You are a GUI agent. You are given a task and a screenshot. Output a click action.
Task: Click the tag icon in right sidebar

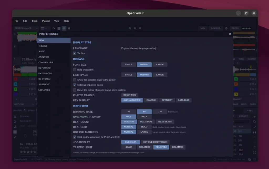(x=255, y=122)
